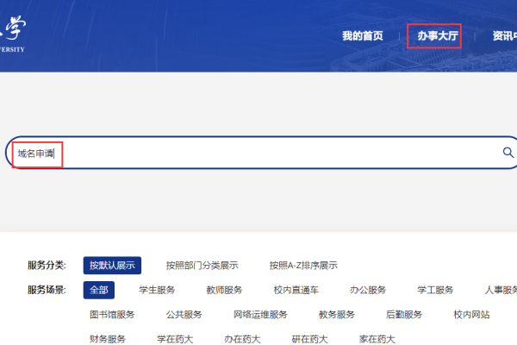
Task: Filter by 教师服务
Action: (224, 290)
